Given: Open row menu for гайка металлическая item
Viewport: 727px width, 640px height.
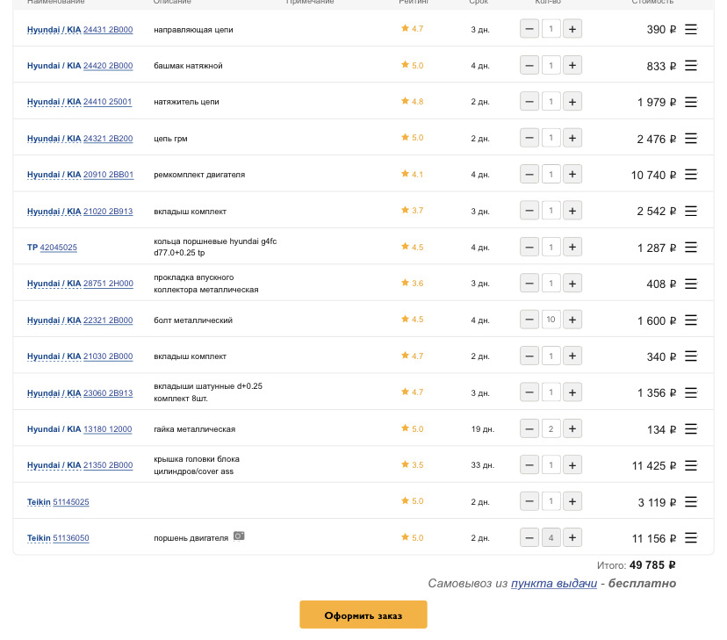Looking at the screenshot, I should click(x=690, y=429).
